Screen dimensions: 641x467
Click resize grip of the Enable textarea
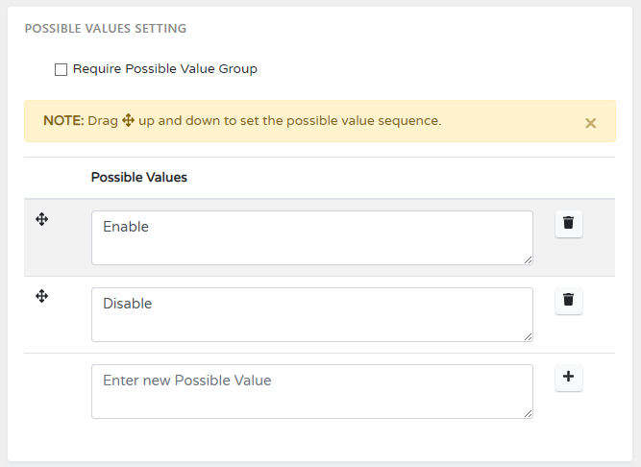(x=528, y=259)
